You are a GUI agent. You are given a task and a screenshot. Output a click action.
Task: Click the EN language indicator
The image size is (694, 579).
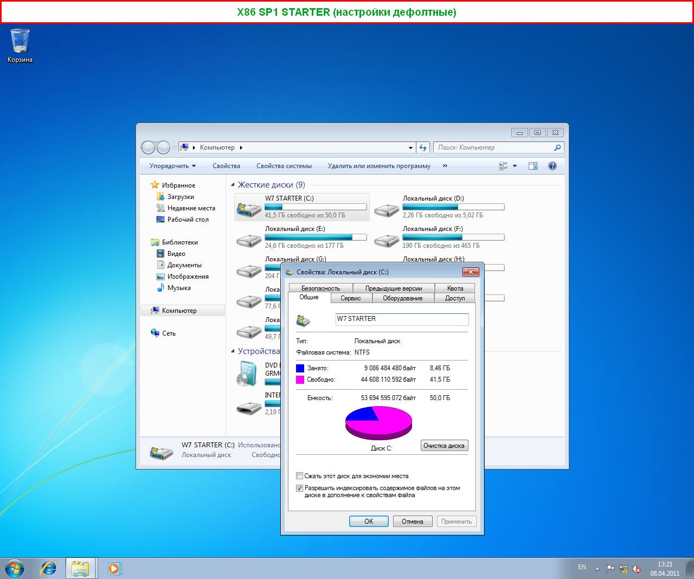coord(582,567)
